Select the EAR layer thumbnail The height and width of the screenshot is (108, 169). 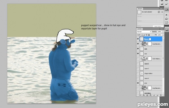coord(142,49)
